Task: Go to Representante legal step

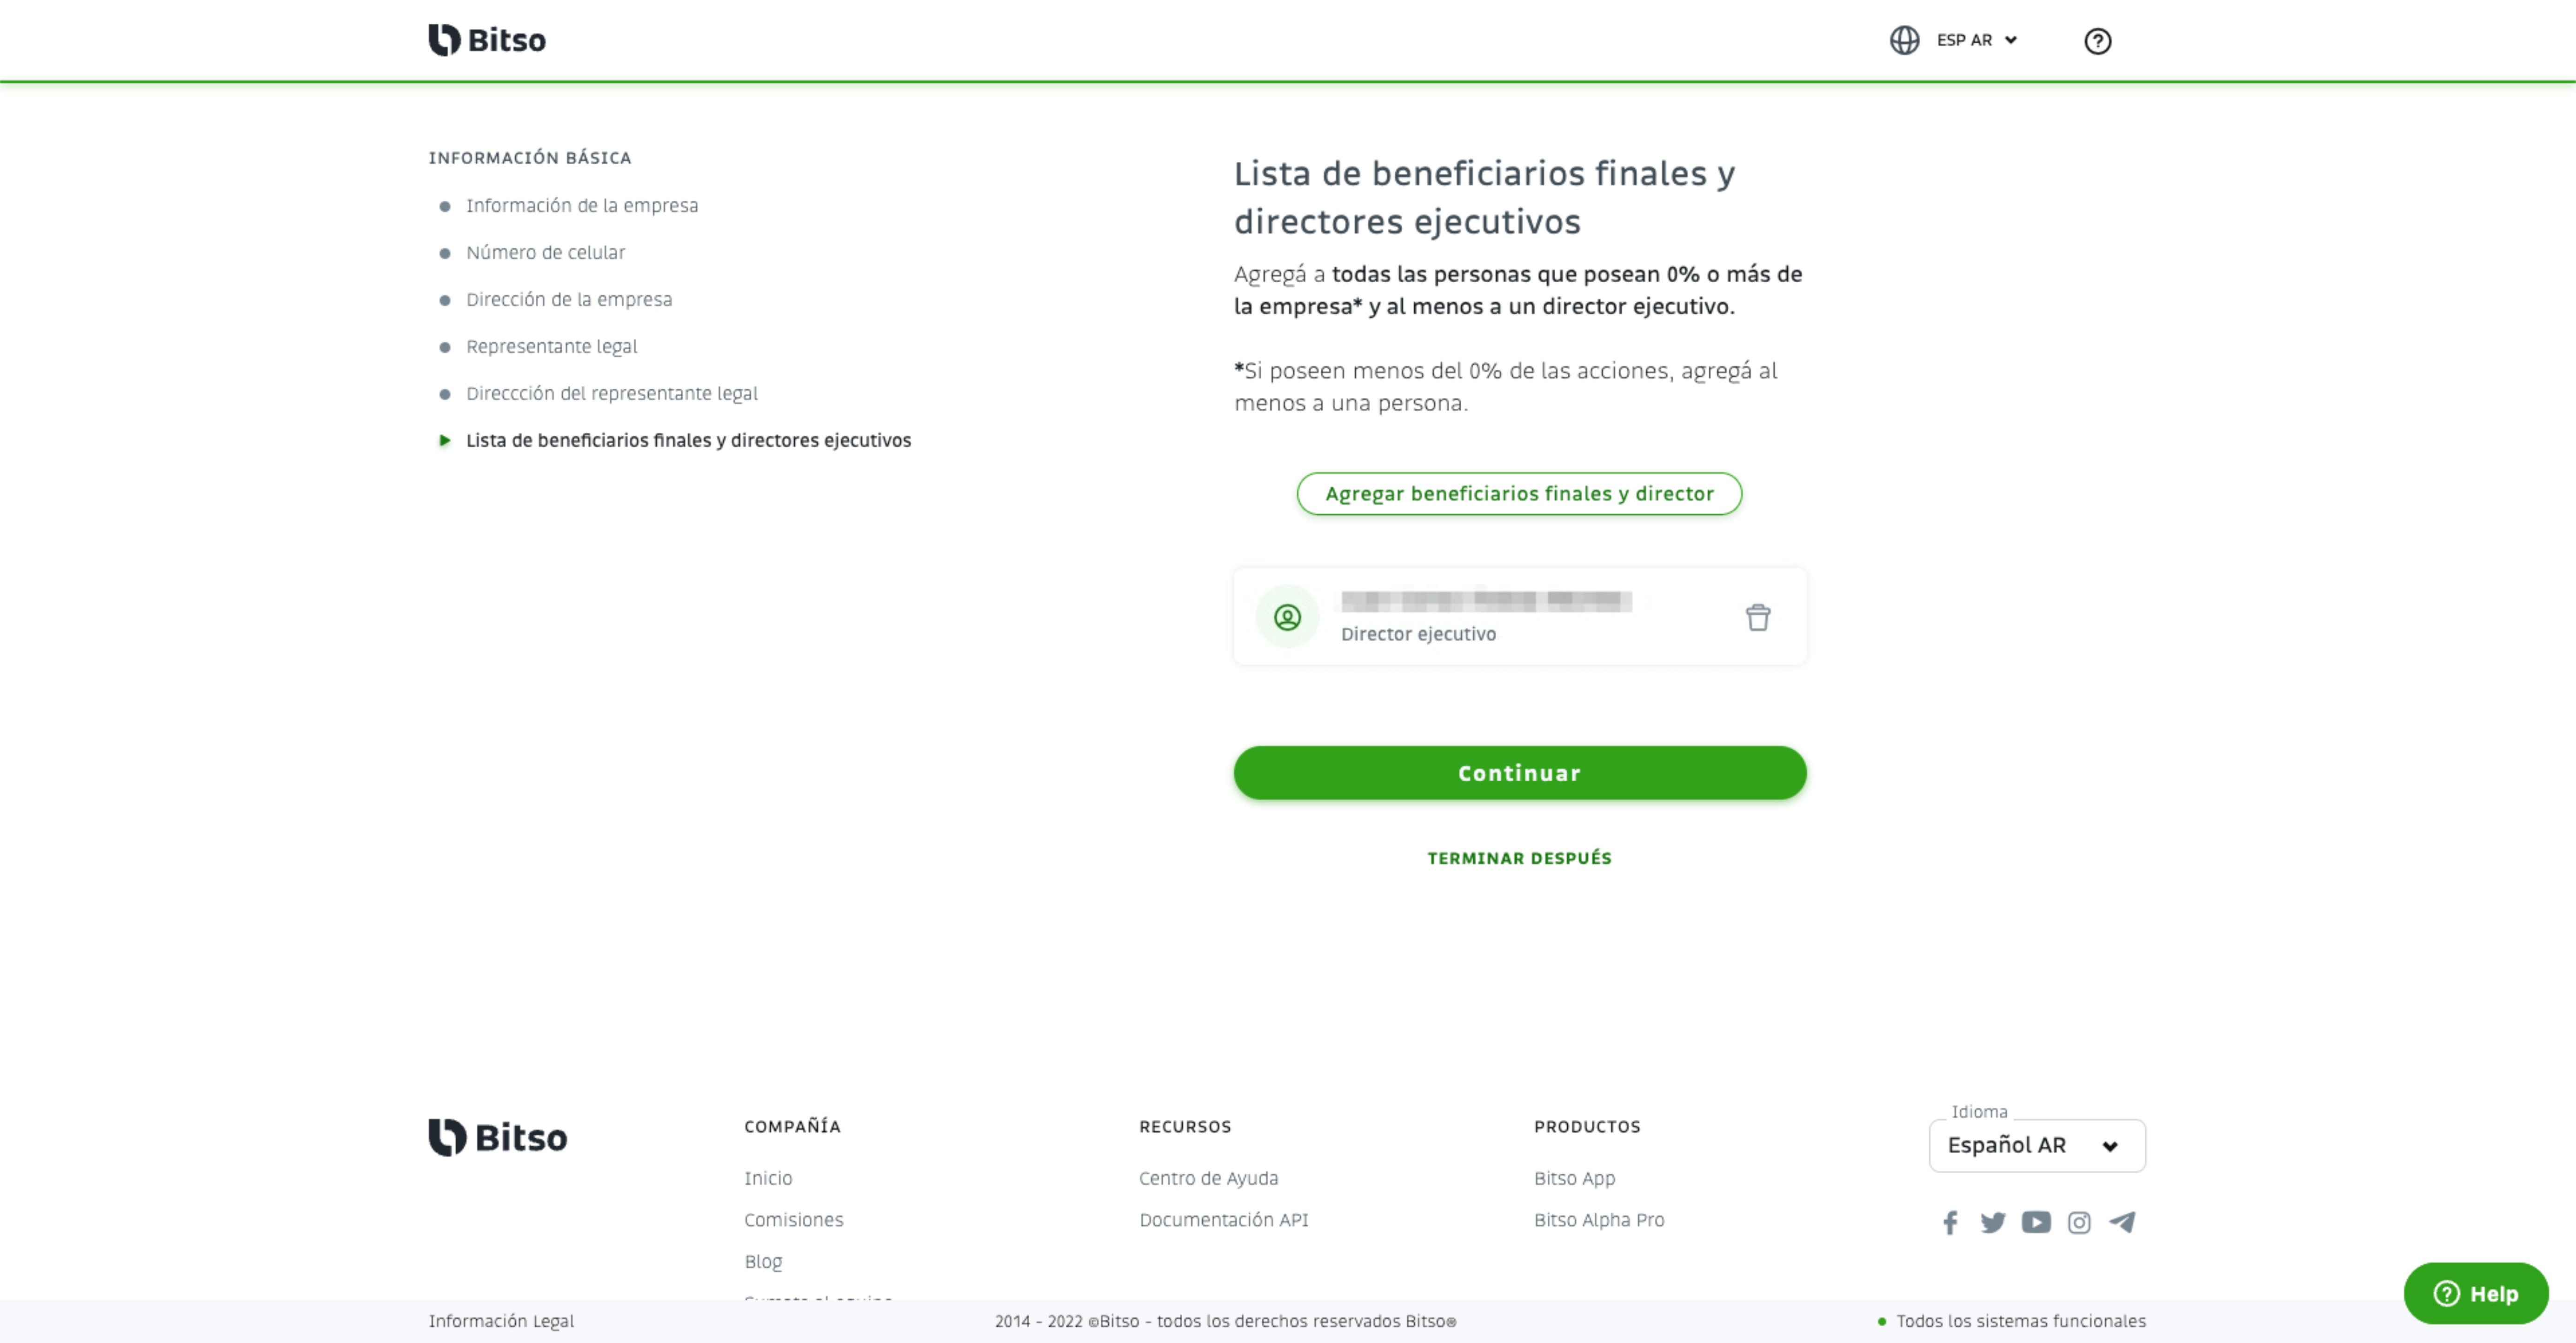Action: click(551, 347)
